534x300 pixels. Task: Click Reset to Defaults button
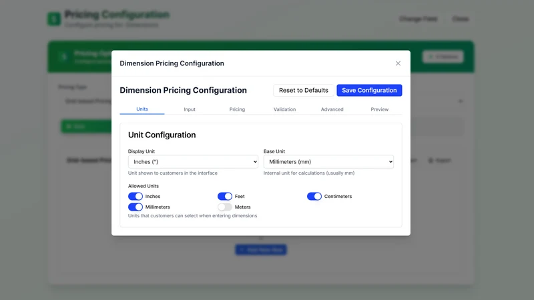click(x=304, y=90)
